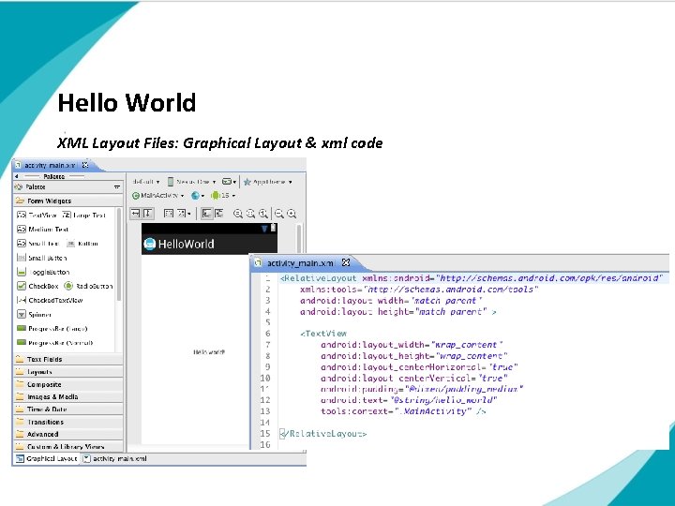Select the ProgressBar (Large) widget
Image resolution: width=675 pixels, height=506 pixels.
52,329
